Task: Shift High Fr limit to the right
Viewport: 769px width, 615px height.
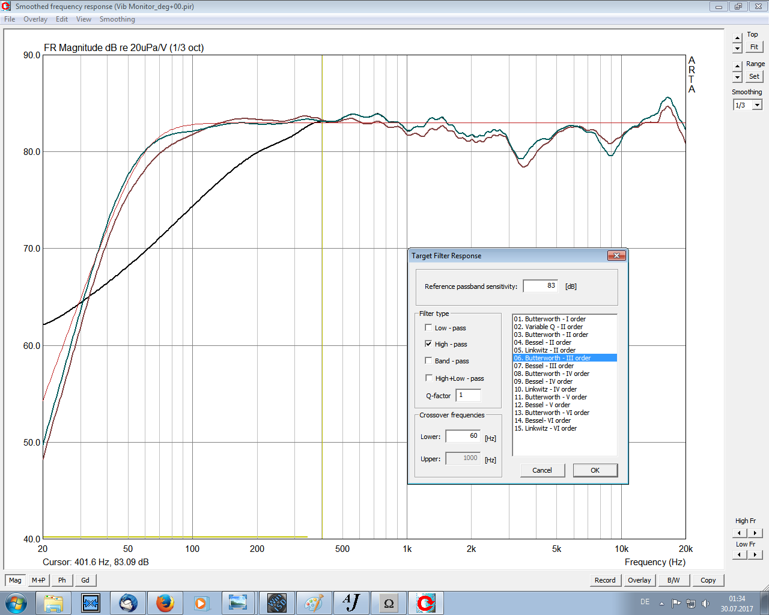Action: coord(755,533)
